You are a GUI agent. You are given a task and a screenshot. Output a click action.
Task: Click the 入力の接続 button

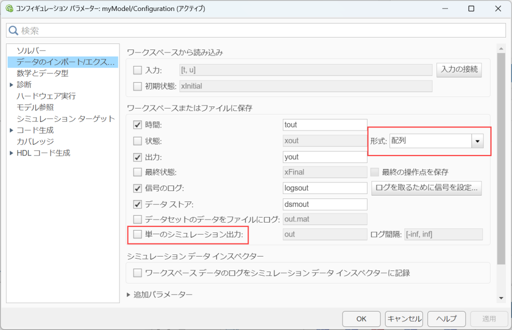(x=459, y=70)
